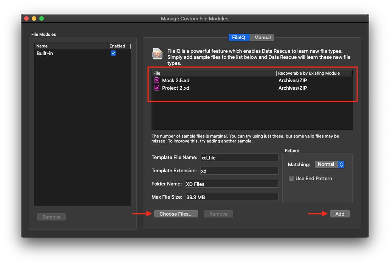
Task: Click the Max File Size field
Action: pyautogui.click(x=231, y=197)
